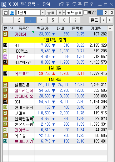This screenshot has width=115, height=162.
Task: Click the 신 icon on HDC랩스 row
Action: (5, 51)
